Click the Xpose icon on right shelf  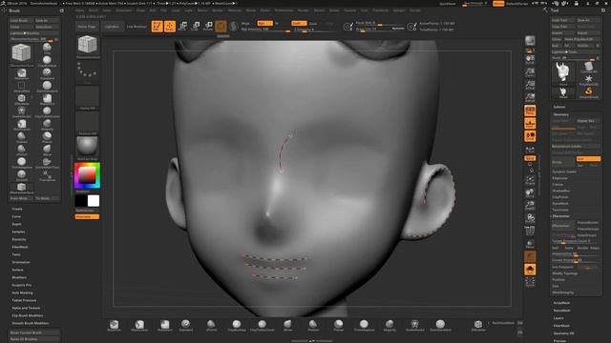point(530,282)
